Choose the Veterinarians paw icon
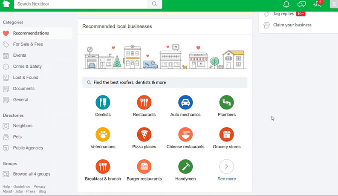This screenshot has width=338, height=196. click(x=103, y=134)
